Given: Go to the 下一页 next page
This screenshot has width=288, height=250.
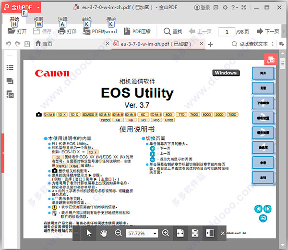Looking at the screenshot, I should [267, 31].
